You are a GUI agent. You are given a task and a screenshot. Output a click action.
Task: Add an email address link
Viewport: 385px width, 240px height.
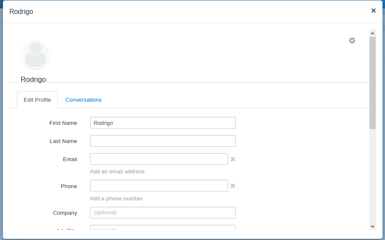coord(117,172)
